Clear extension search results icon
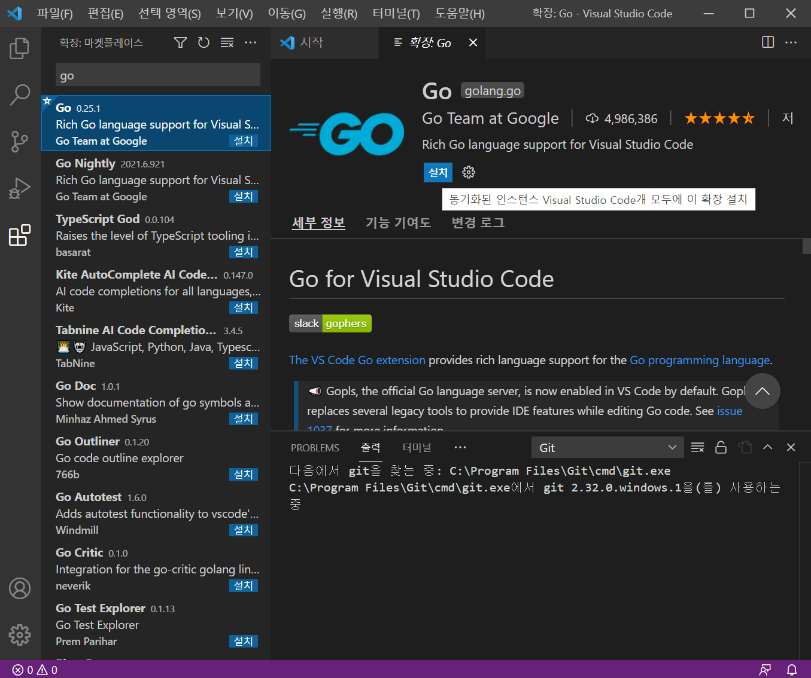This screenshot has height=678, width=811. coord(227,42)
